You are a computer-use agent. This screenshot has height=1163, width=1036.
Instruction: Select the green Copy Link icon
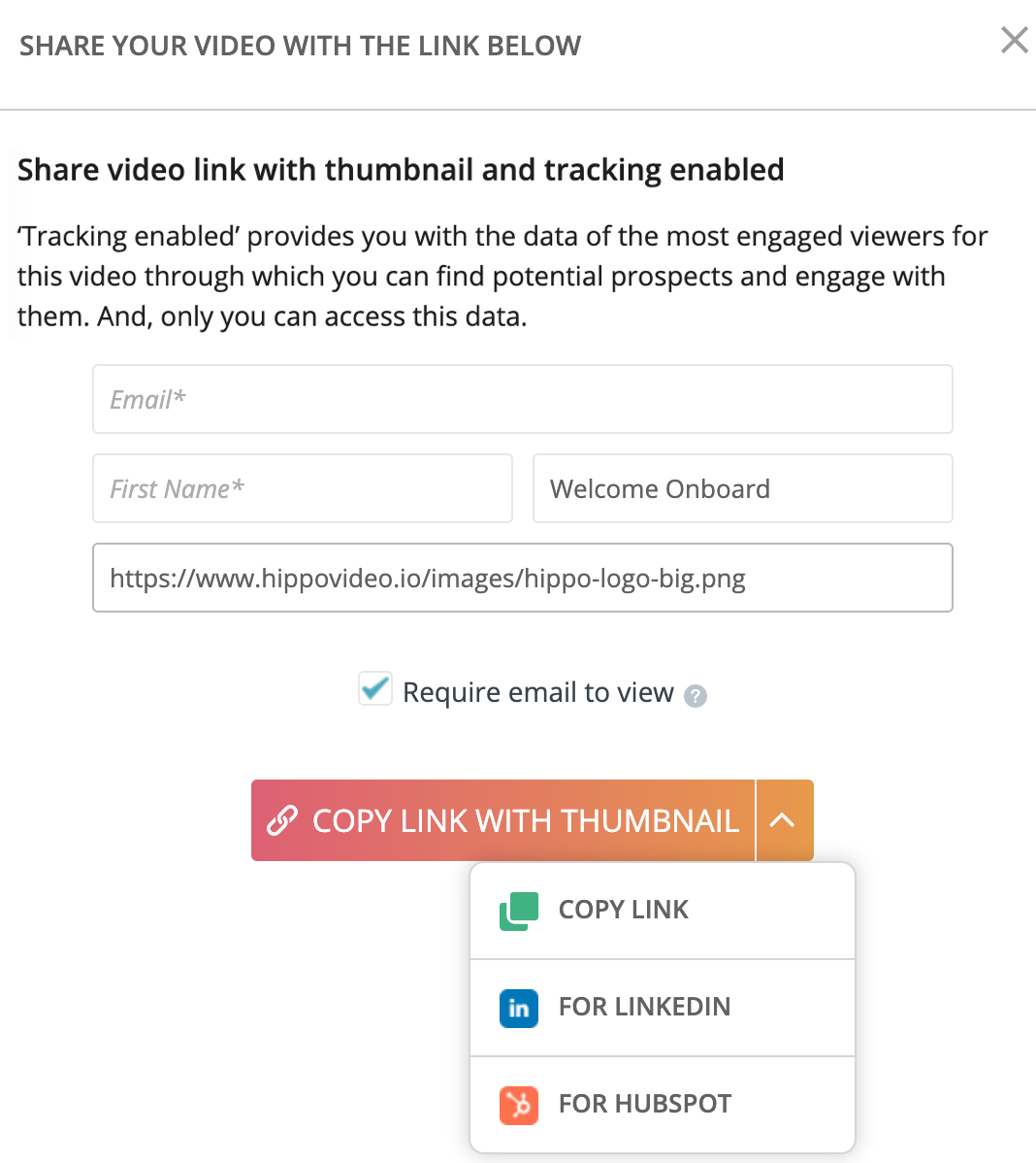click(520, 911)
